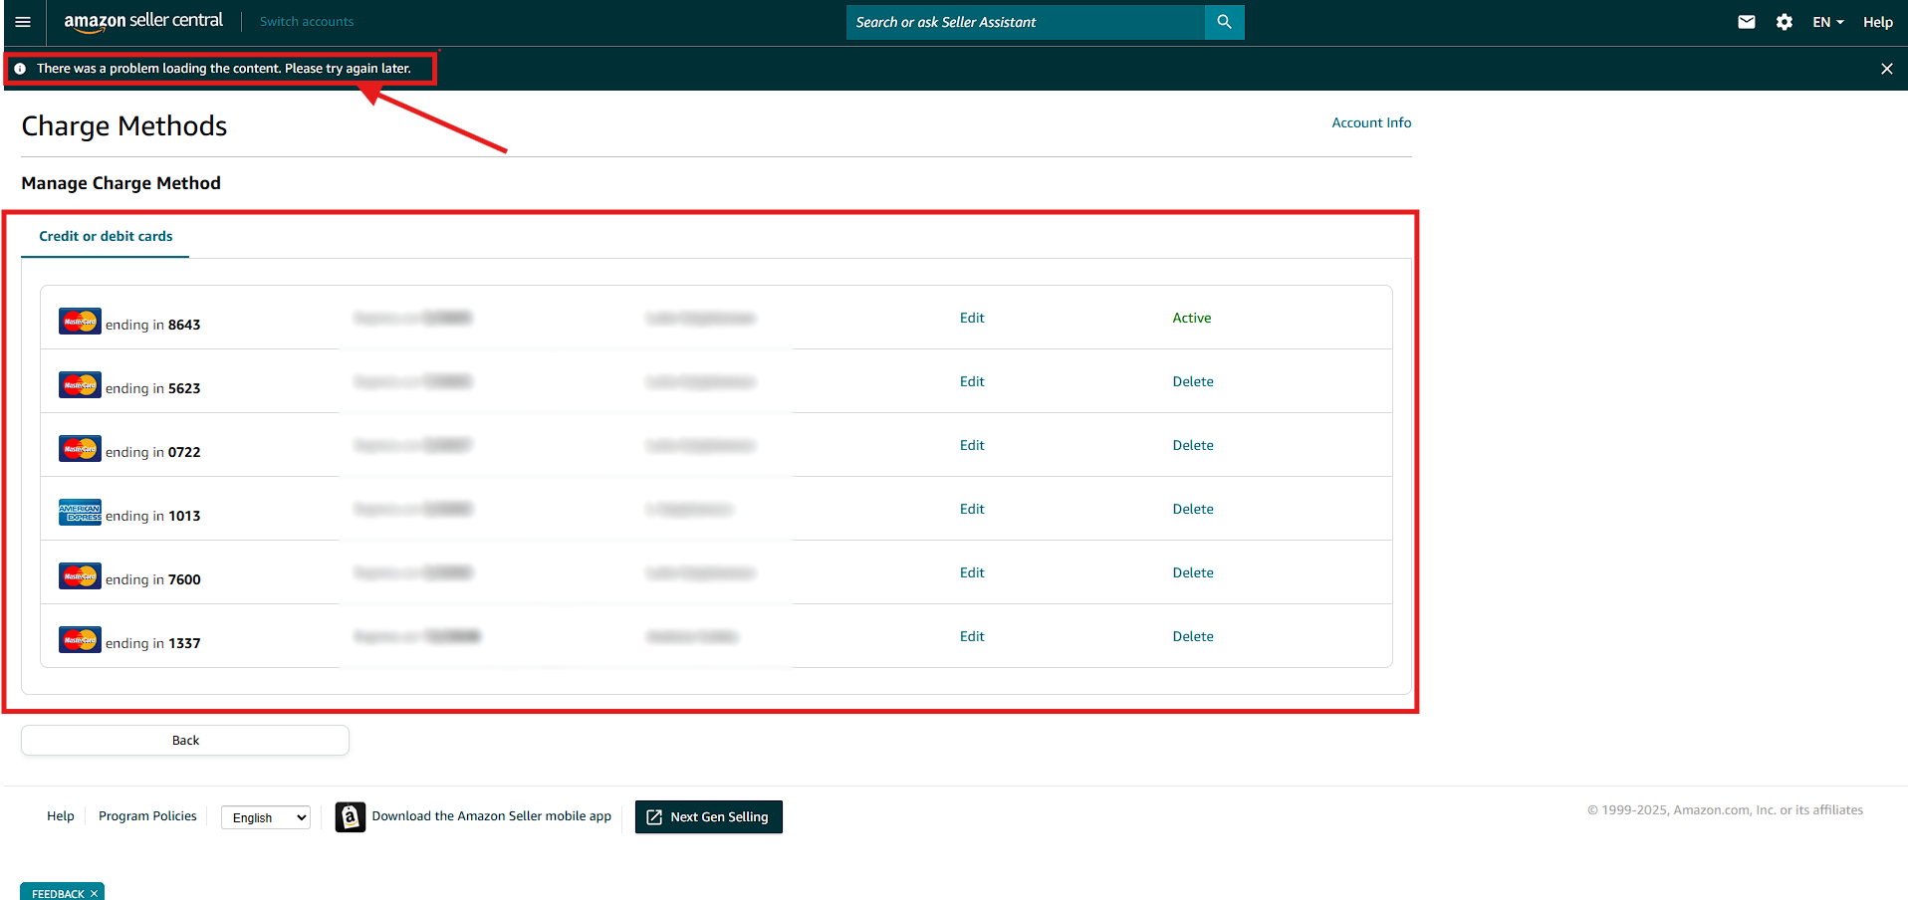Click the Amazon Seller mobile app icon
1908x900 pixels.
pos(351,817)
